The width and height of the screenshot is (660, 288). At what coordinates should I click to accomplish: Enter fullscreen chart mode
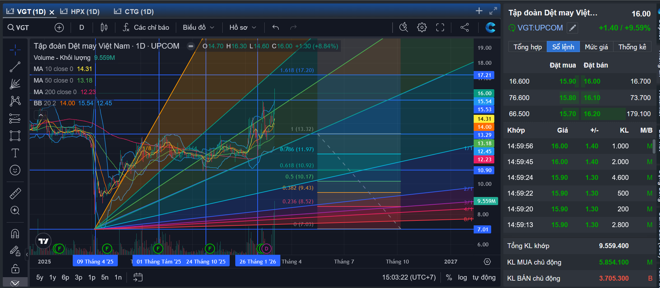tap(440, 27)
